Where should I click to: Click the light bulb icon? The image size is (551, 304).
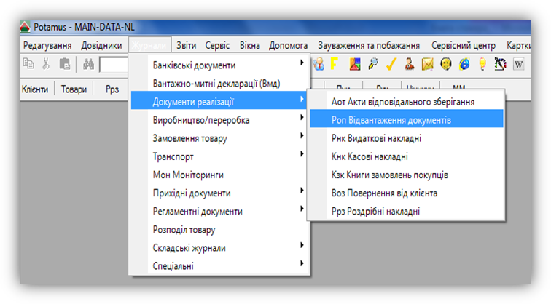pyautogui.click(x=482, y=64)
